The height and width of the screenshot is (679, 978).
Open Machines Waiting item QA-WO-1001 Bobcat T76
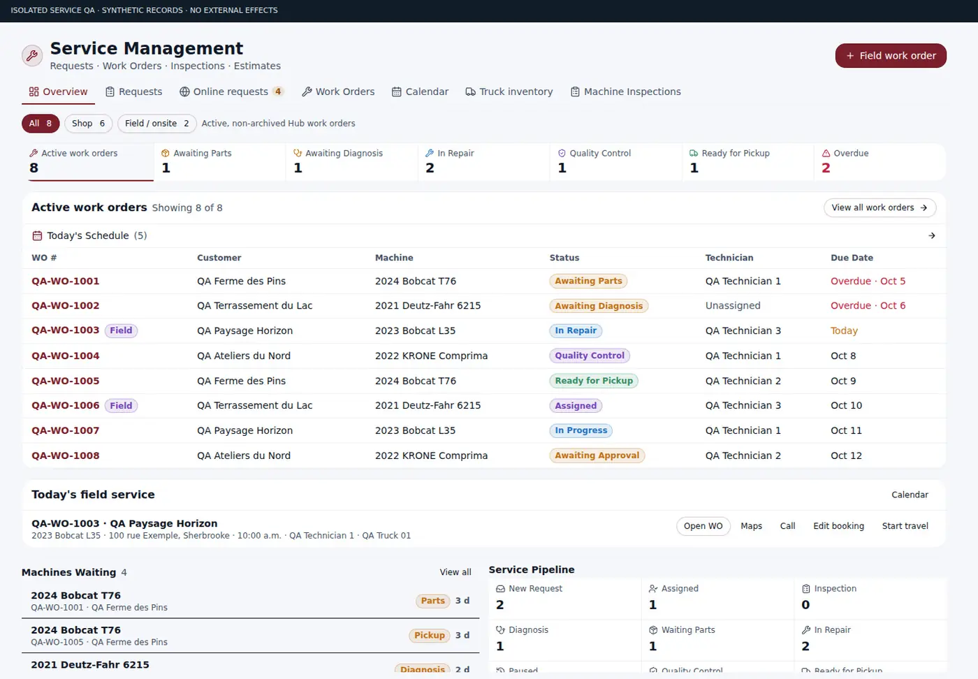click(x=251, y=601)
